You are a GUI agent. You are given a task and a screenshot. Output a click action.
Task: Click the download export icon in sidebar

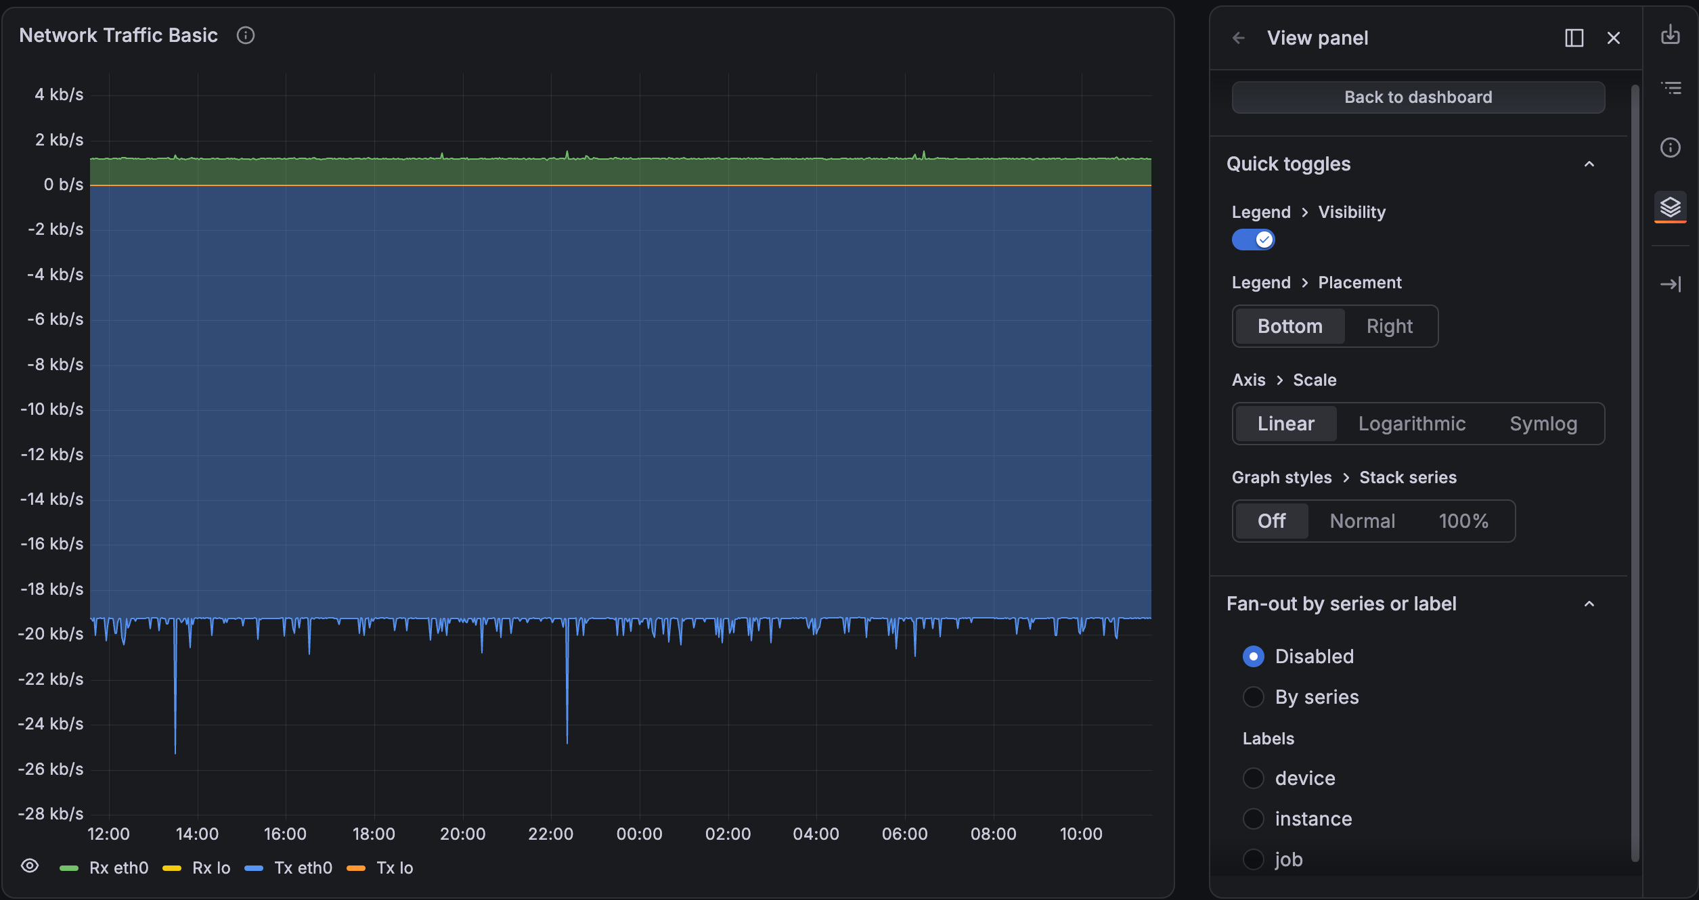[1671, 34]
